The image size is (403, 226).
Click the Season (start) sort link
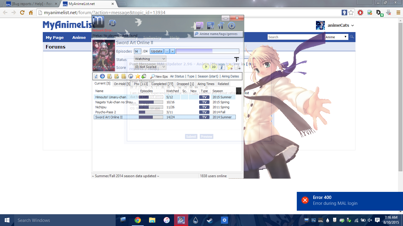208,76
